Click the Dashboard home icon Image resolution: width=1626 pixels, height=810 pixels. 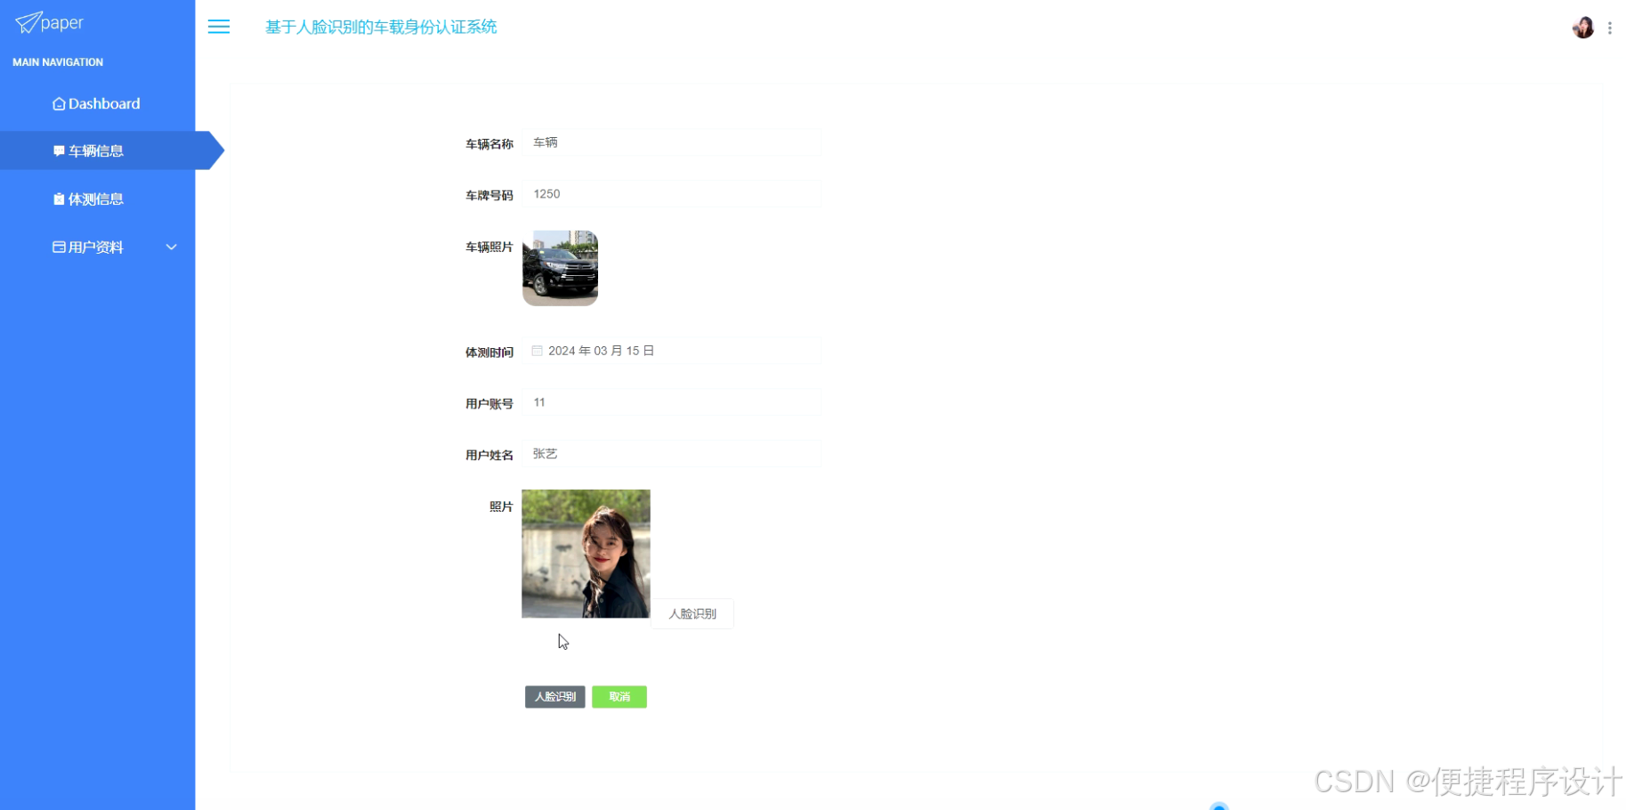pyautogui.click(x=59, y=104)
